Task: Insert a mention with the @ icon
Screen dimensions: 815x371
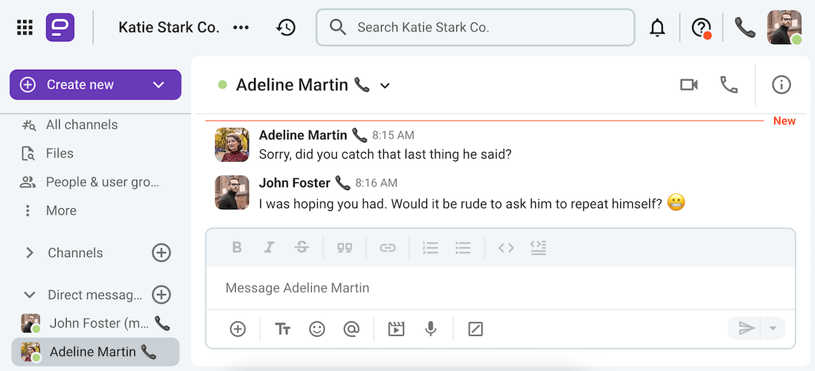Action: [351, 329]
